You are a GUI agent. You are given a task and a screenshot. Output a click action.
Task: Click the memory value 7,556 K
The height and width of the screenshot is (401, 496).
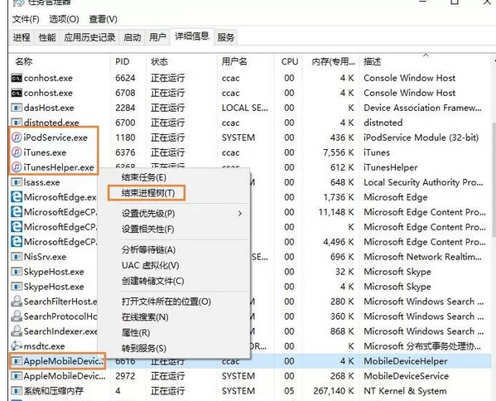pyautogui.click(x=339, y=152)
